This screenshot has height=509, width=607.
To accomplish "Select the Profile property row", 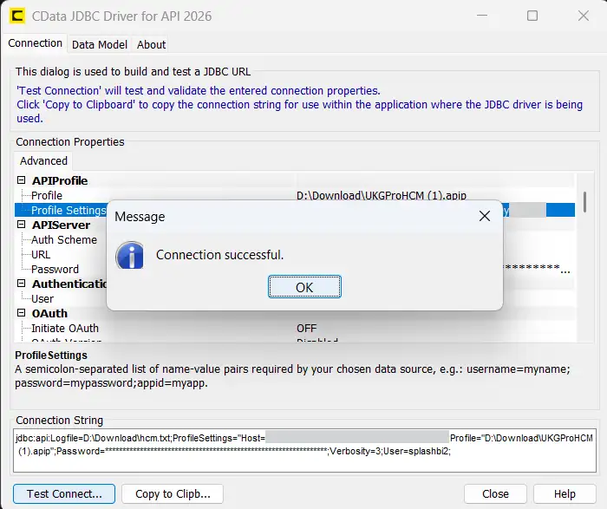I will point(294,195).
